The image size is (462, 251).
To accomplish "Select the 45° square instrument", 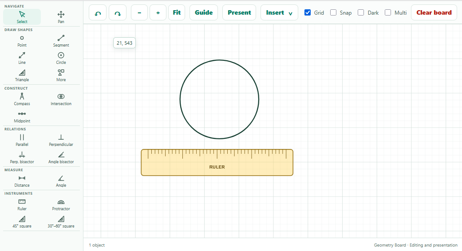I will 22,222.
